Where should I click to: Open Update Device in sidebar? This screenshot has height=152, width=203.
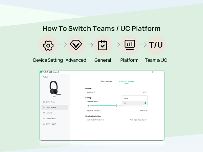[54, 118]
